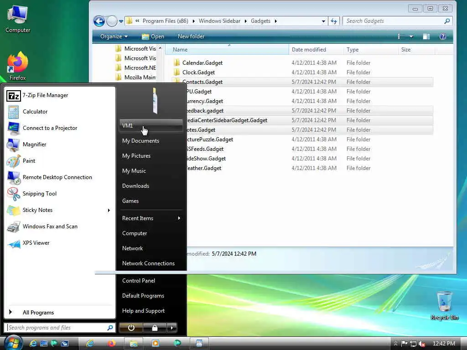Click the pinned Firefox taskbar icon
Viewport: 467px width, 350px height.
click(x=111, y=344)
